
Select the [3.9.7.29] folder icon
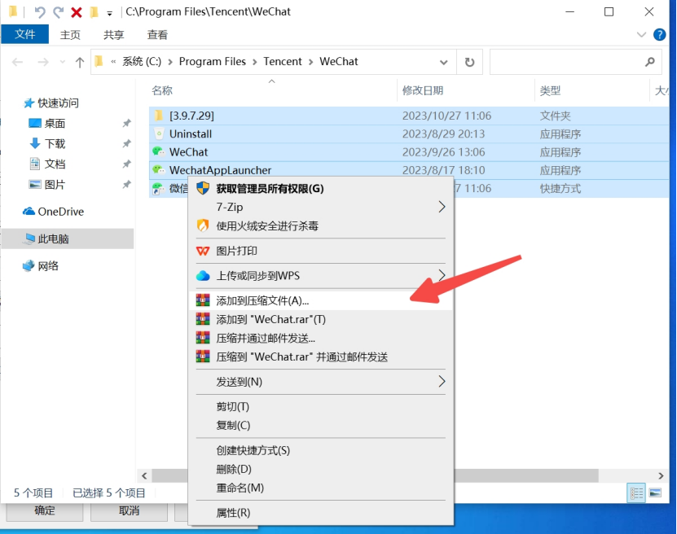(x=159, y=116)
